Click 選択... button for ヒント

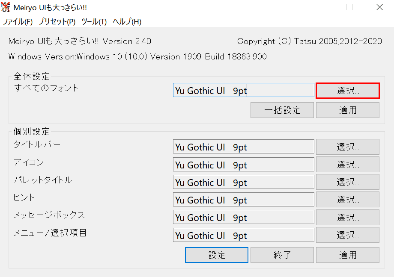pyautogui.click(x=348, y=200)
